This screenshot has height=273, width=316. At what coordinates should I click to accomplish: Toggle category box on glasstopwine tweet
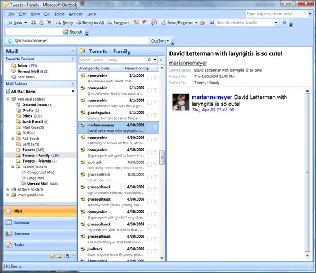click(149, 115)
